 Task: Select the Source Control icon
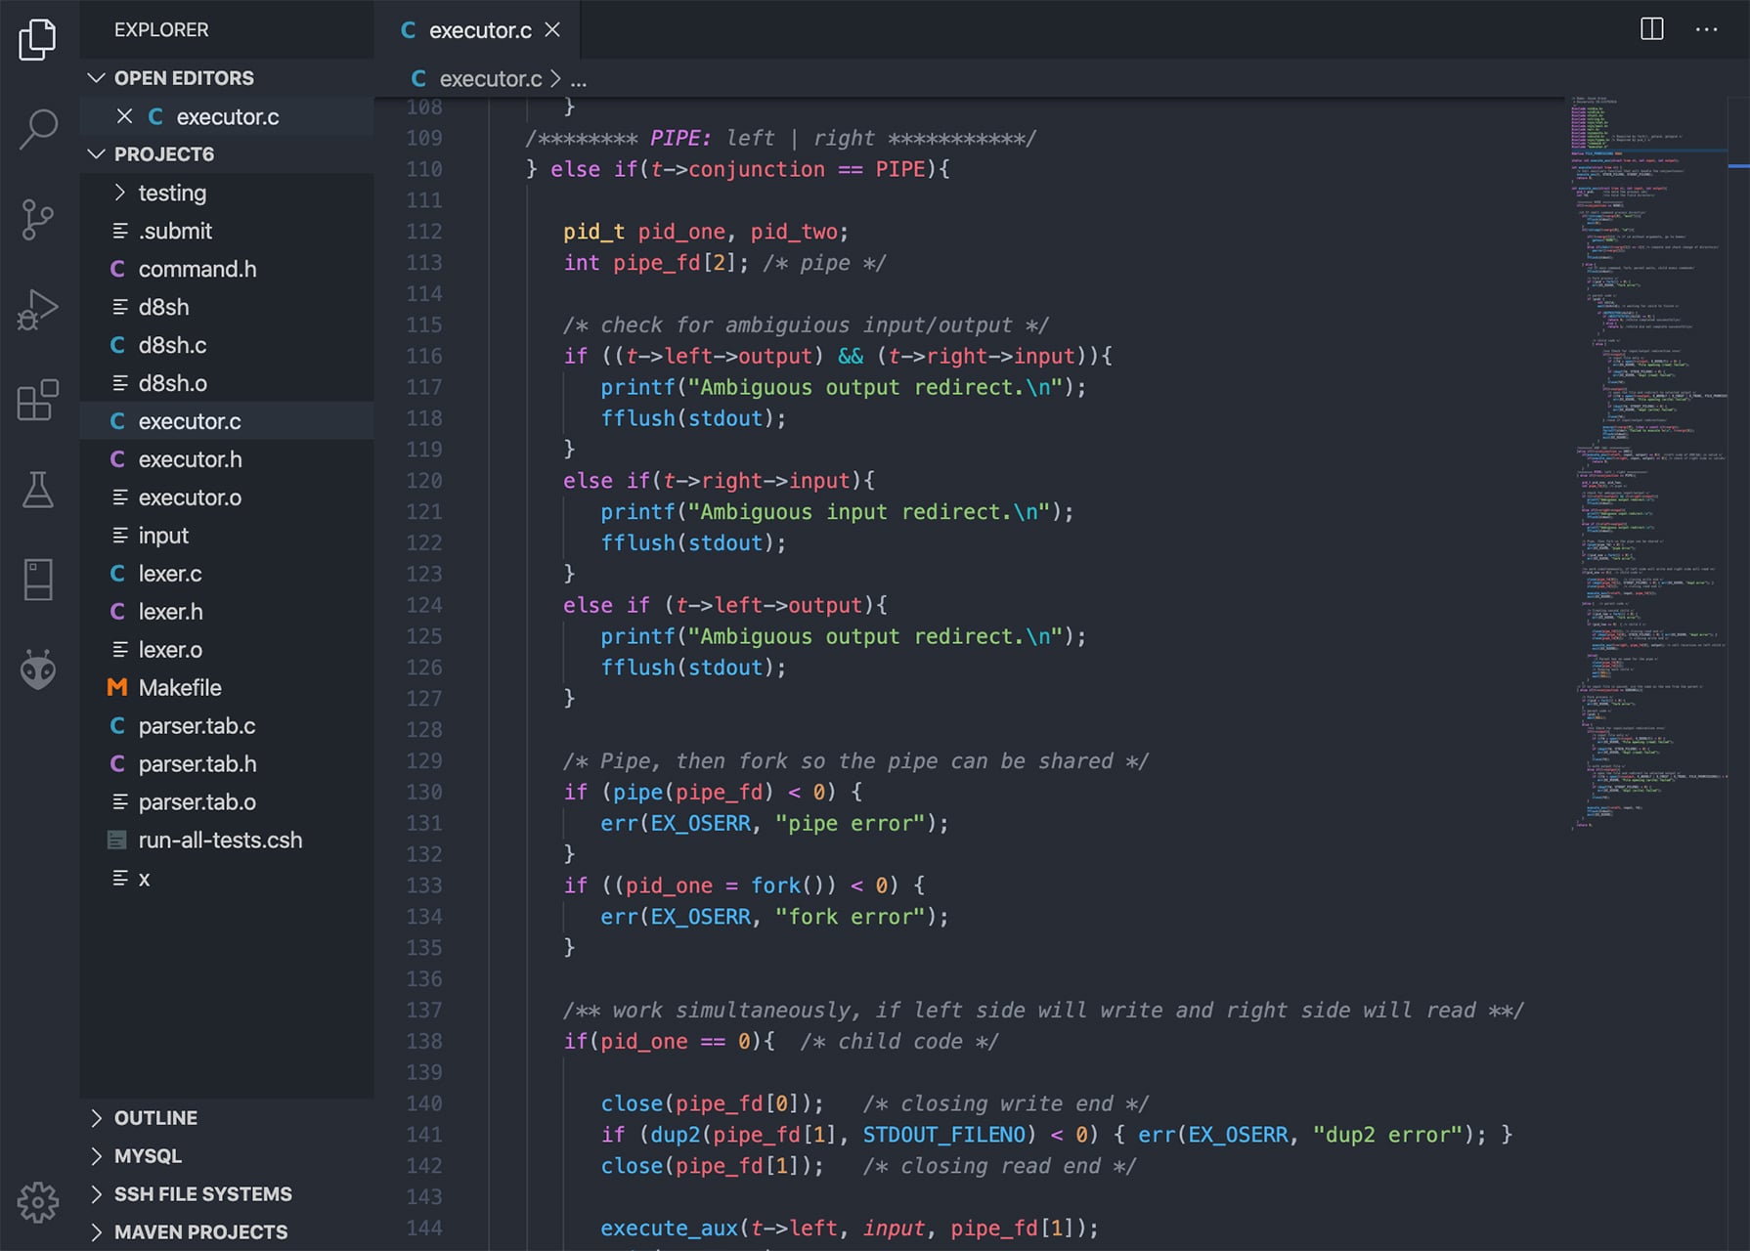[37, 217]
